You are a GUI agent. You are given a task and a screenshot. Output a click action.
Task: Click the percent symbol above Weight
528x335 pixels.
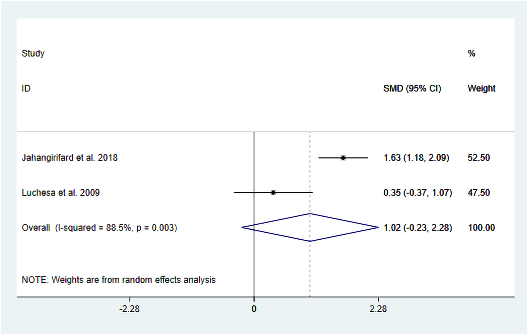(x=471, y=53)
